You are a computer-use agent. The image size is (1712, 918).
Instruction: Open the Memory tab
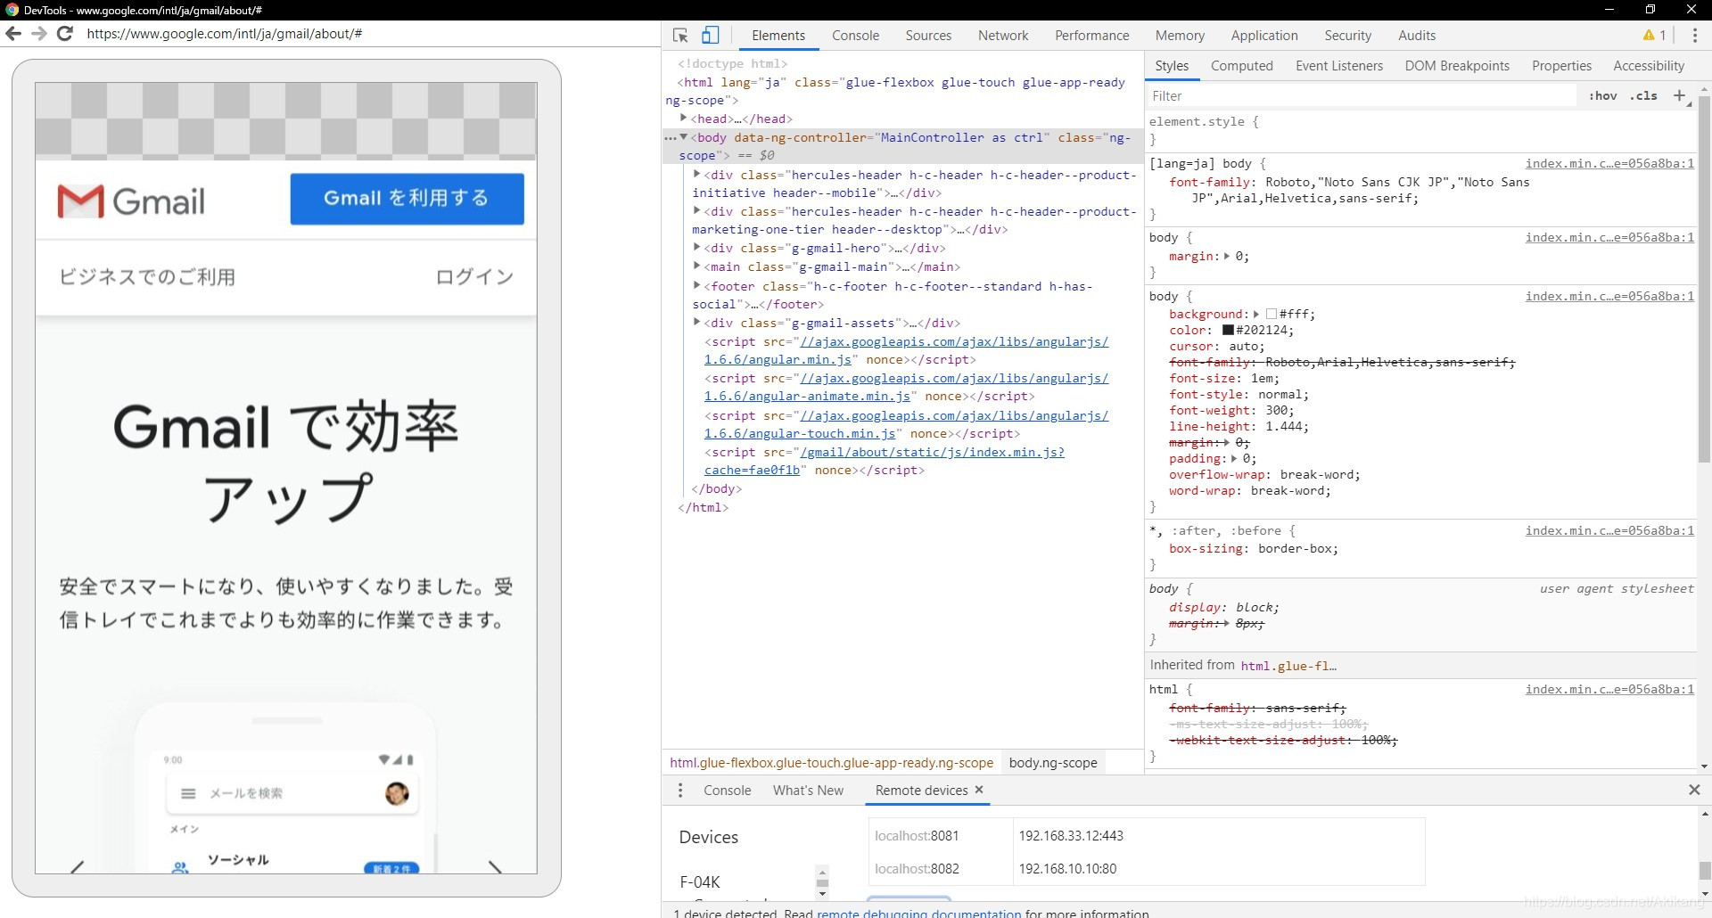pyautogui.click(x=1180, y=36)
